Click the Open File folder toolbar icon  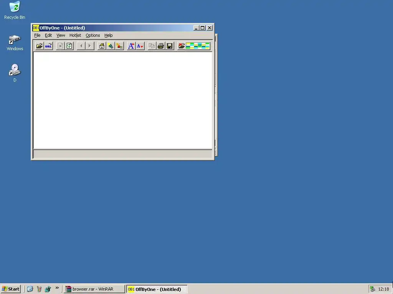tap(40, 46)
